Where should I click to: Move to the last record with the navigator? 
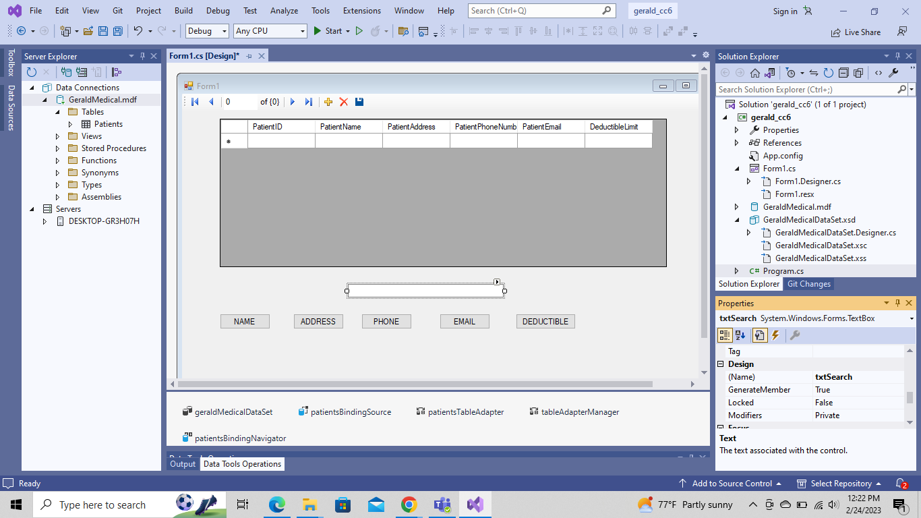click(309, 101)
